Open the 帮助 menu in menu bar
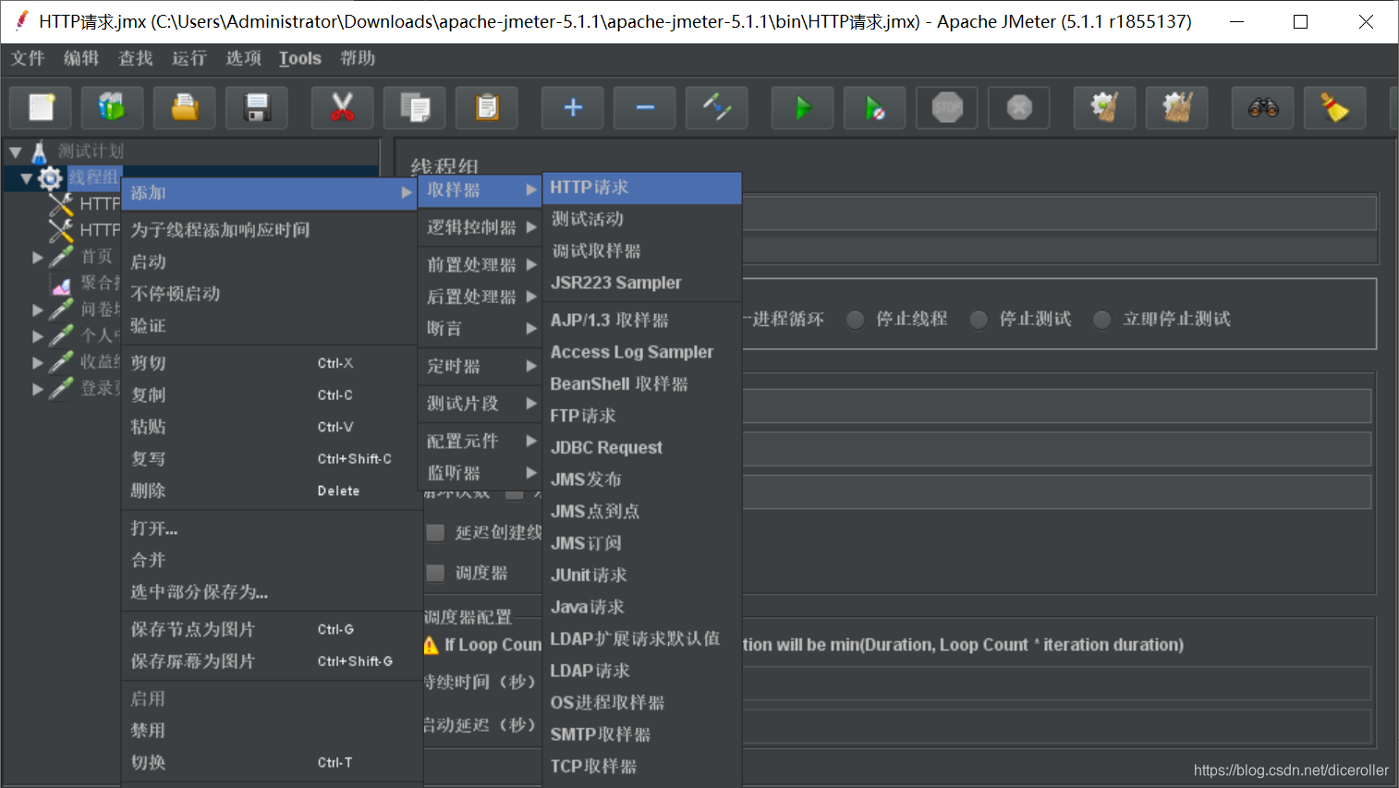 (x=358, y=58)
